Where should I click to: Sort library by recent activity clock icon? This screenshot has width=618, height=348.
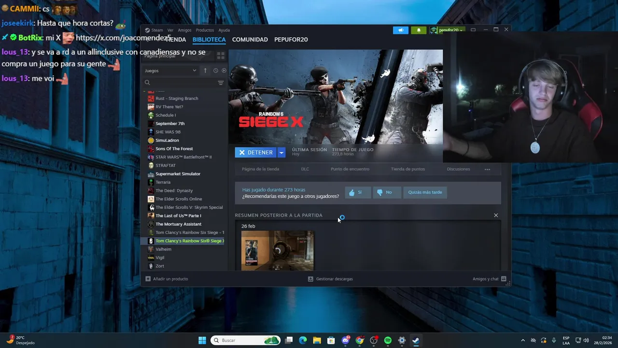[x=216, y=71]
